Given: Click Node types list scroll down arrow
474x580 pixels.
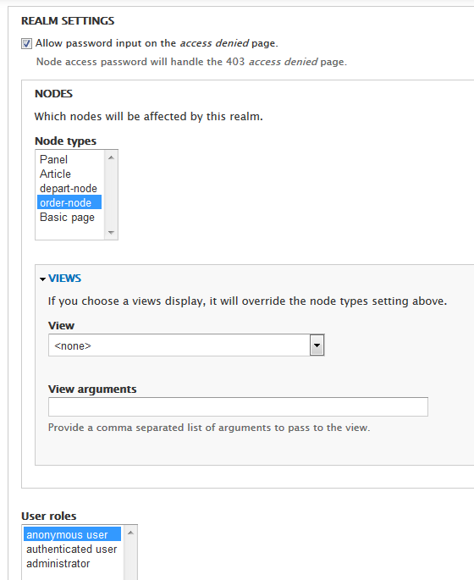Looking at the screenshot, I should click(x=111, y=233).
